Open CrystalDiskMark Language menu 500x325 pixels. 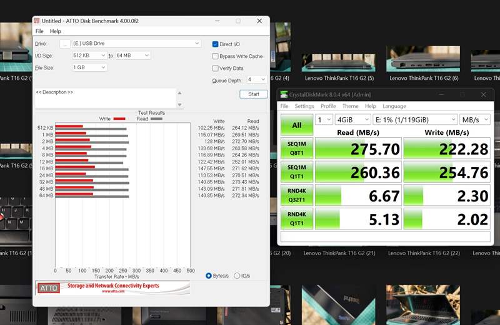pyautogui.click(x=394, y=106)
